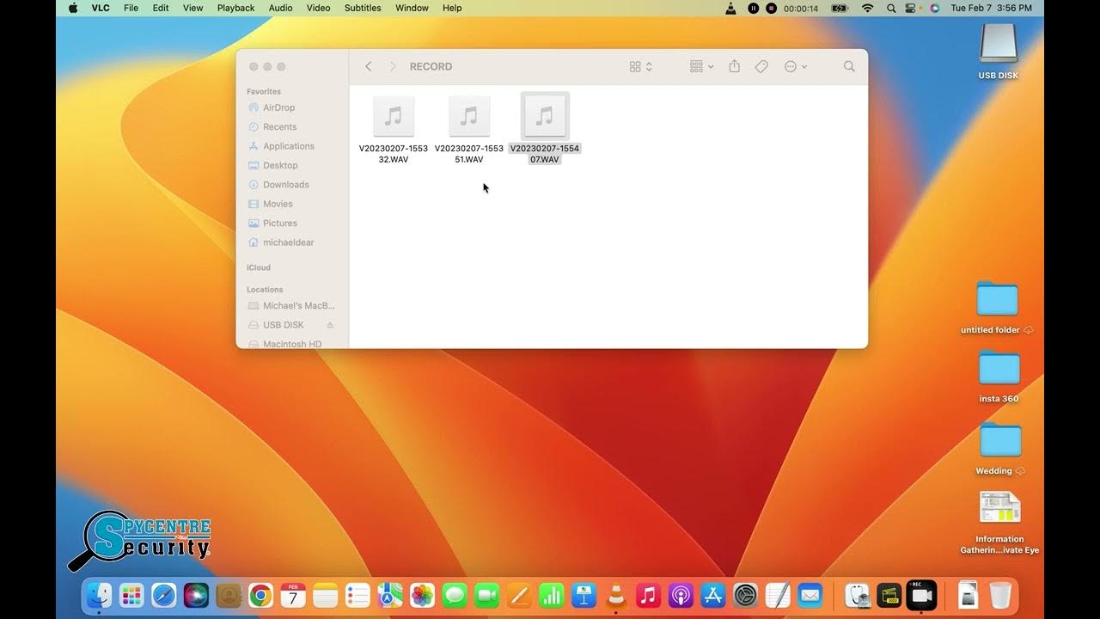Change the icon view mode switcher
The image size is (1100, 619).
(641, 66)
